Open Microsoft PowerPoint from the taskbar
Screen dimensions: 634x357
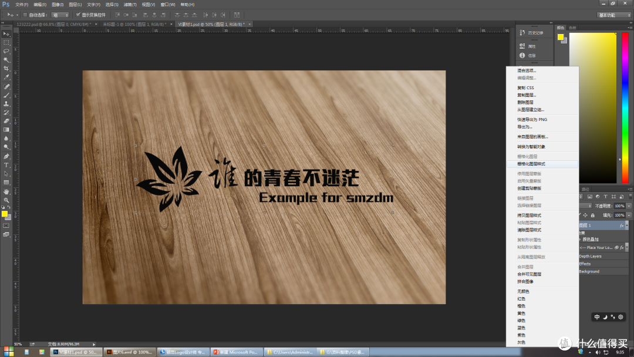237,352
